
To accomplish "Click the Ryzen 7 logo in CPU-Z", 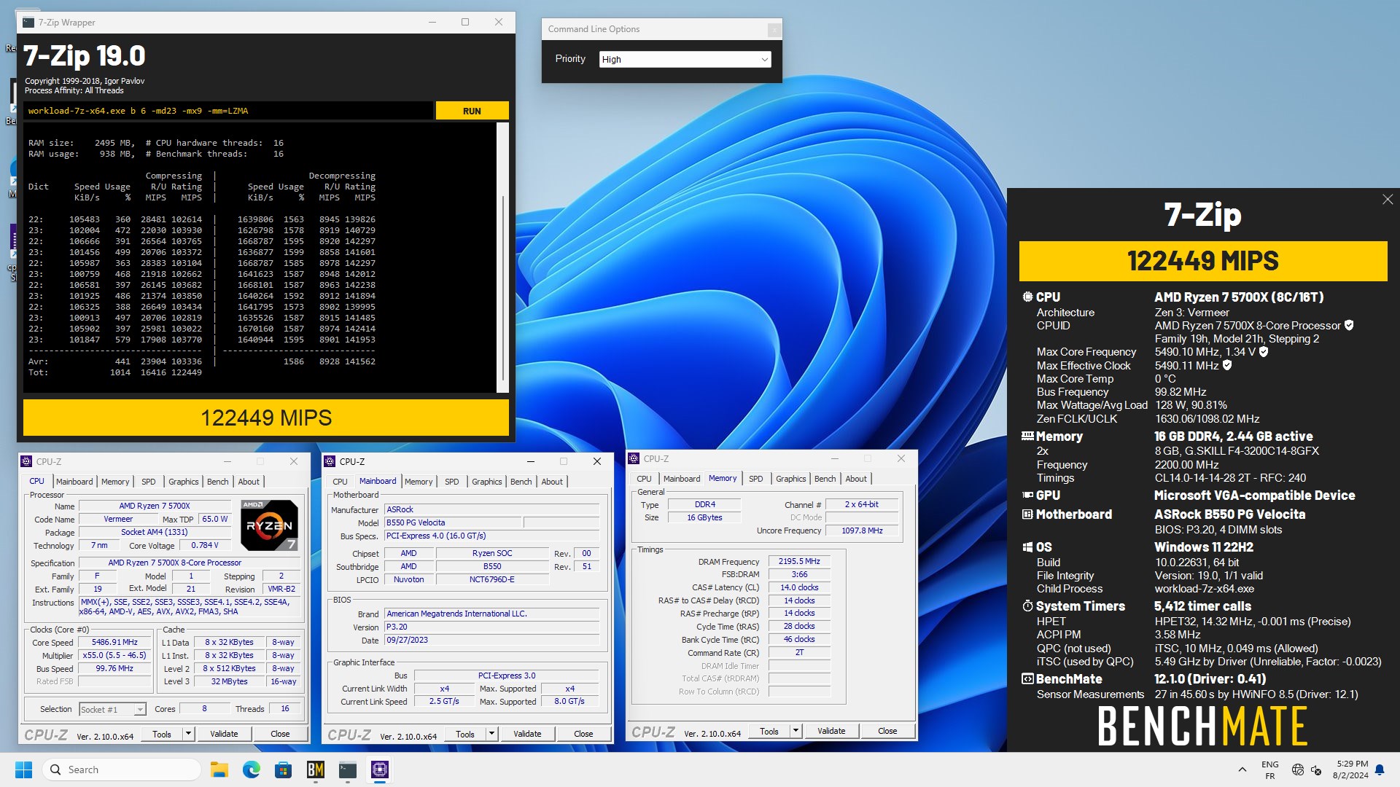I will [x=269, y=525].
